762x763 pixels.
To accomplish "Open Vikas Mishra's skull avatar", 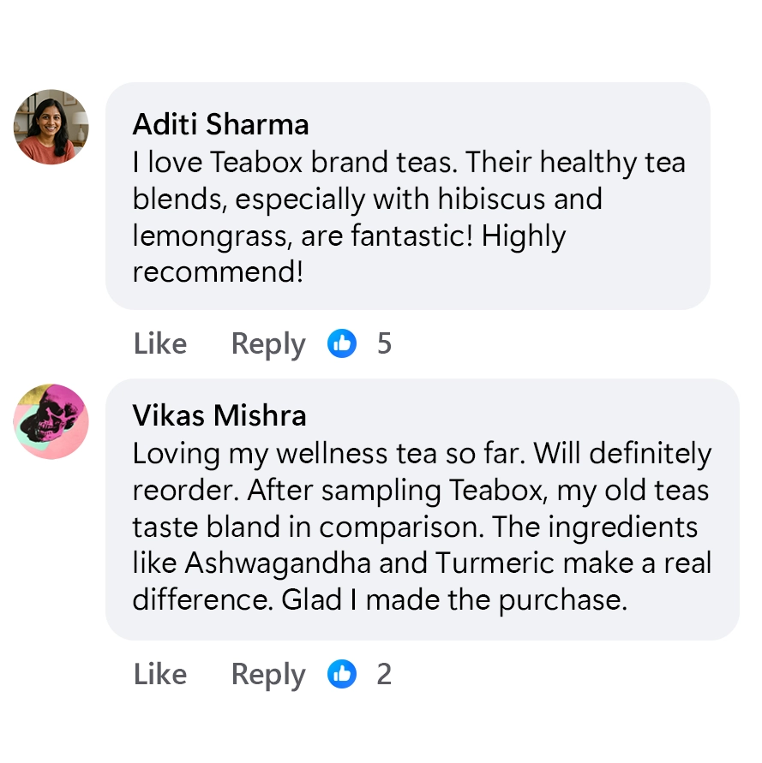I will pyautogui.click(x=51, y=421).
